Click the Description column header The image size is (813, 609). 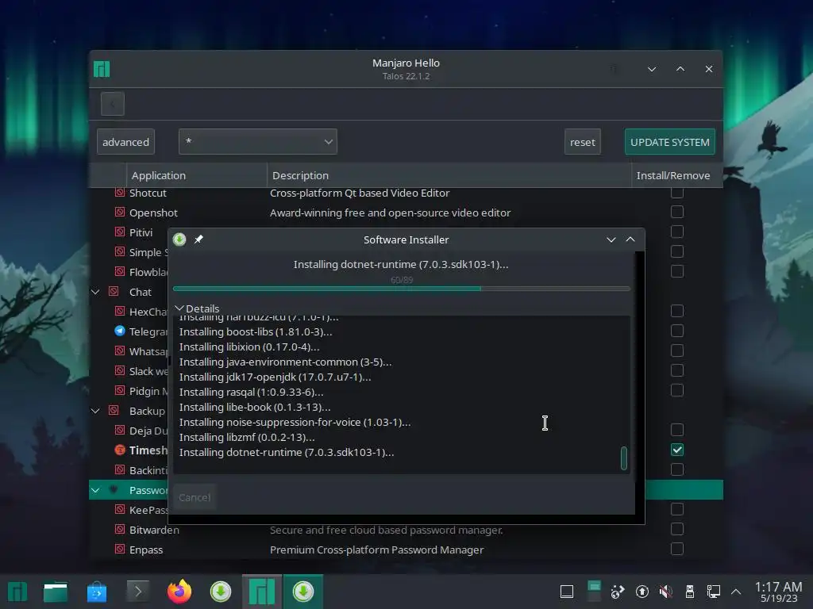[449, 175]
